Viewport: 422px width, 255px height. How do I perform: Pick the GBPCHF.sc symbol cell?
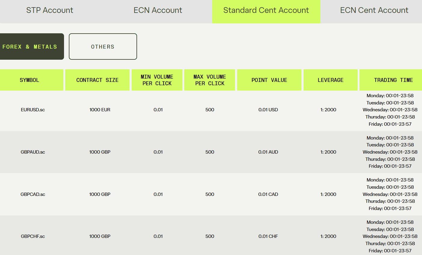(x=33, y=236)
